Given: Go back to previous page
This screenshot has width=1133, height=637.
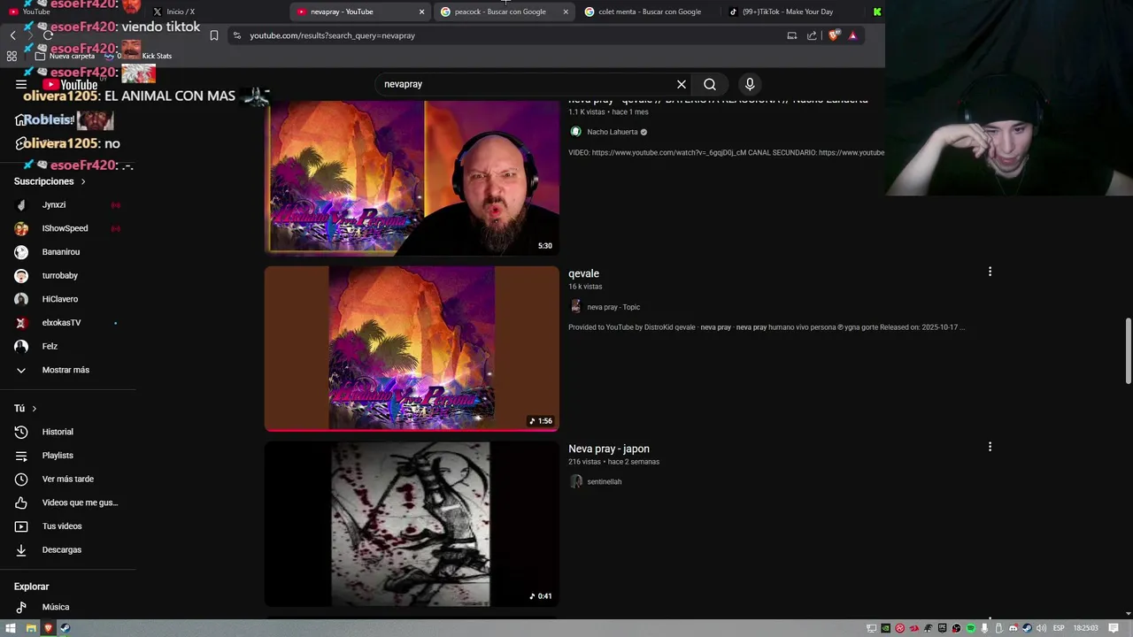Looking at the screenshot, I should point(12,35).
